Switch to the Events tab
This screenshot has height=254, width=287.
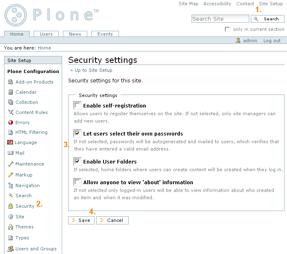[x=105, y=34]
